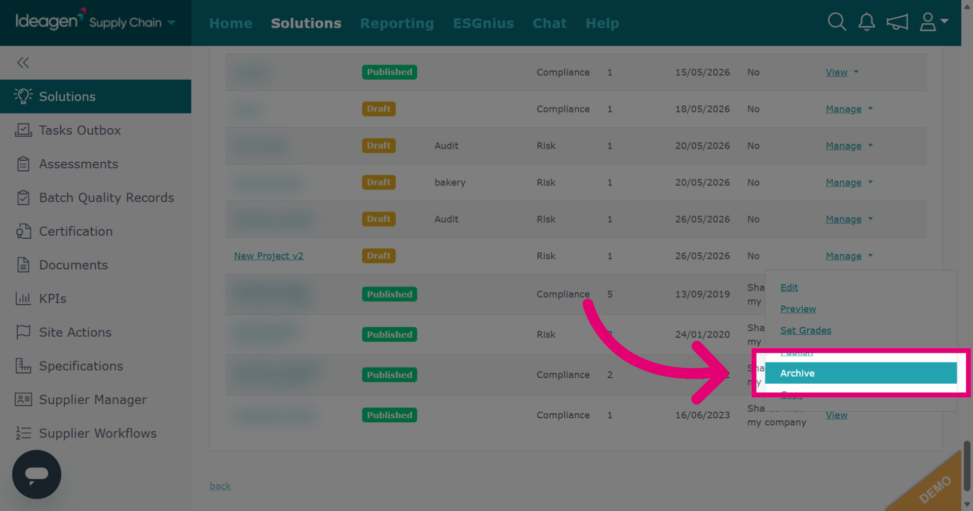Click View link for 15/05/2026 row
The width and height of the screenshot is (973, 511).
click(x=836, y=72)
